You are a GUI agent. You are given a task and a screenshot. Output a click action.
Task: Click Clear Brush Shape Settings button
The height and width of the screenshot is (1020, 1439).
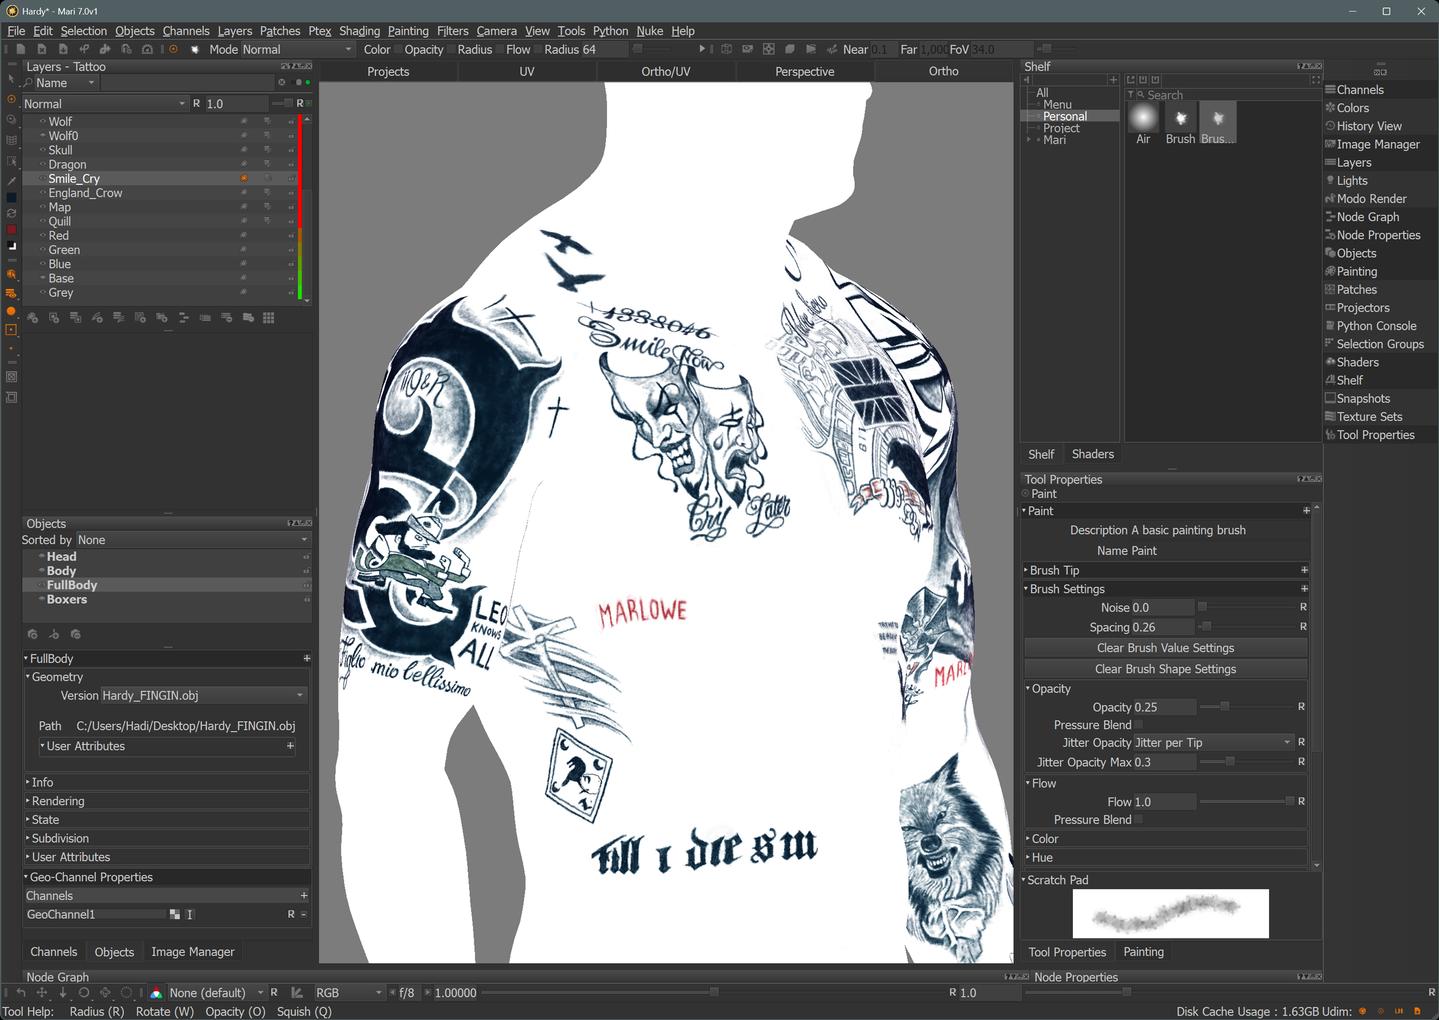1165,669
